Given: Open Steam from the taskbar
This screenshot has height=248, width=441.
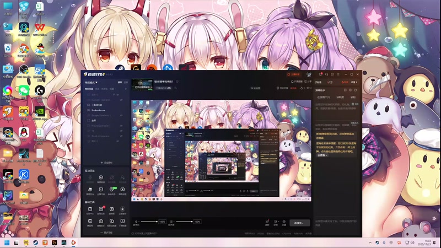Looking at the screenshot, I should point(35,242).
